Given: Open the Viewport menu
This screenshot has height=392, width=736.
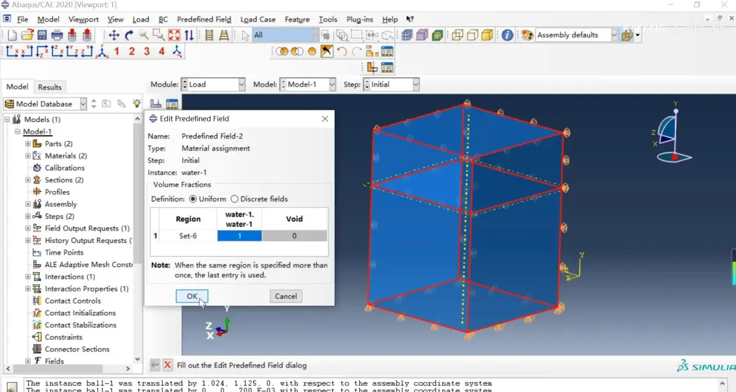Looking at the screenshot, I should pyautogui.click(x=83, y=19).
